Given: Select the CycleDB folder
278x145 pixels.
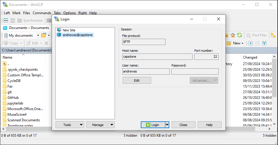Looking at the screenshot, I should pos(12,81).
